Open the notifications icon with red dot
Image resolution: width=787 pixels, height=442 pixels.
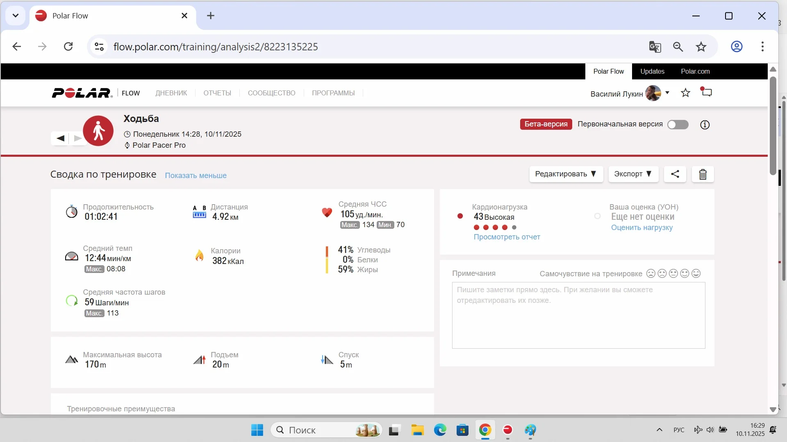706,92
